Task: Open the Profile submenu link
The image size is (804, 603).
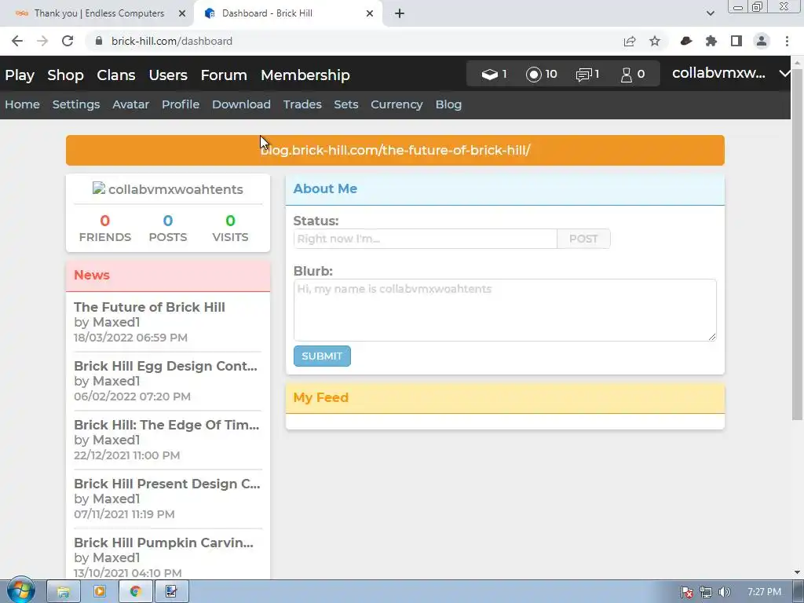Action: point(181,104)
